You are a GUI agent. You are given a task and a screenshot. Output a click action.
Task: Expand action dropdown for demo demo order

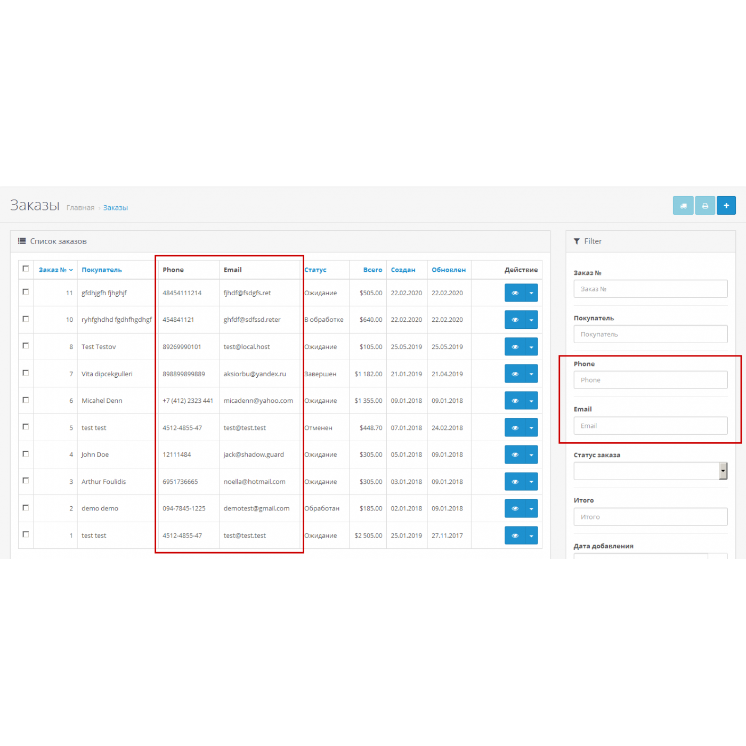click(531, 508)
